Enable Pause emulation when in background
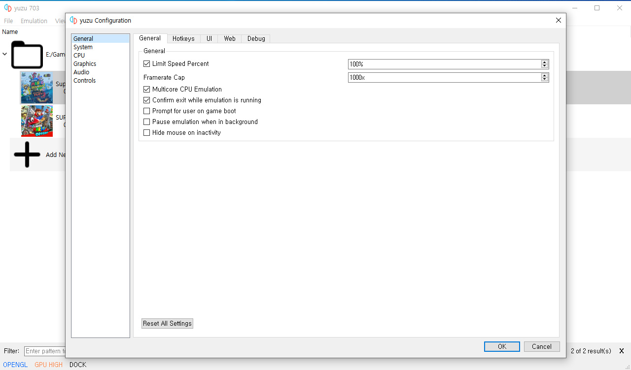Screen dimensions: 631x370 click(x=146, y=122)
